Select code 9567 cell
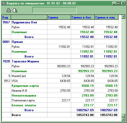 pyautogui.click(x=6, y=22)
